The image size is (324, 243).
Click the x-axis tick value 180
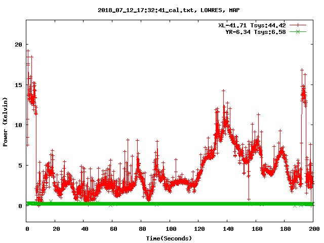click(286, 229)
